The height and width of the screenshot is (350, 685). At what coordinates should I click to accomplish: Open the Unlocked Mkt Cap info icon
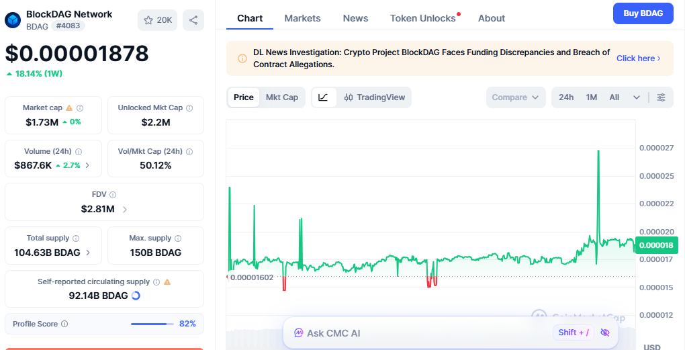coord(189,108)
